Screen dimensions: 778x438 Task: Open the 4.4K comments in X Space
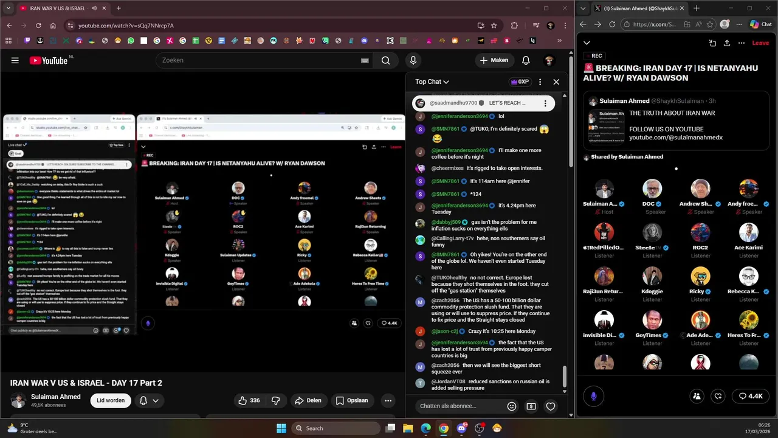(x=751, y=396)
